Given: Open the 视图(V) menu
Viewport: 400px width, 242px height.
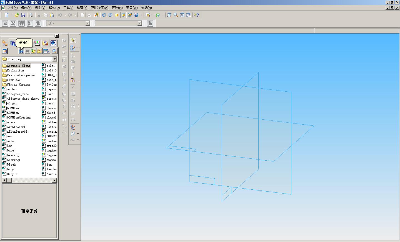Looking at the screenshot, I should coord(40,8).
